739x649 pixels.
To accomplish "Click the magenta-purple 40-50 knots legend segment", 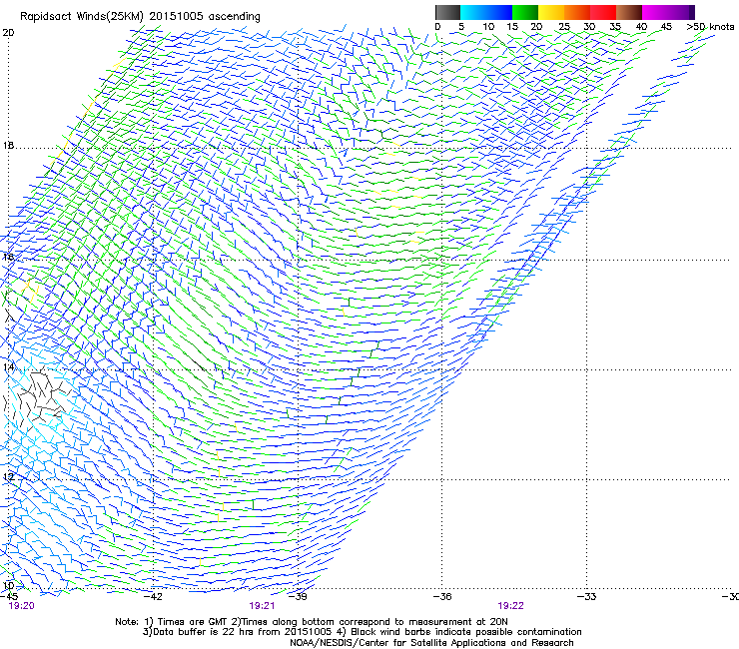I will click(668, 12).
